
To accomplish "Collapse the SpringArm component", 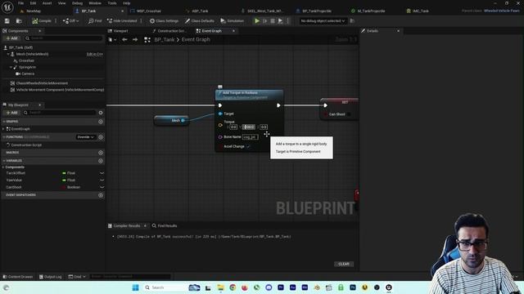I will (x=11, y=67).
